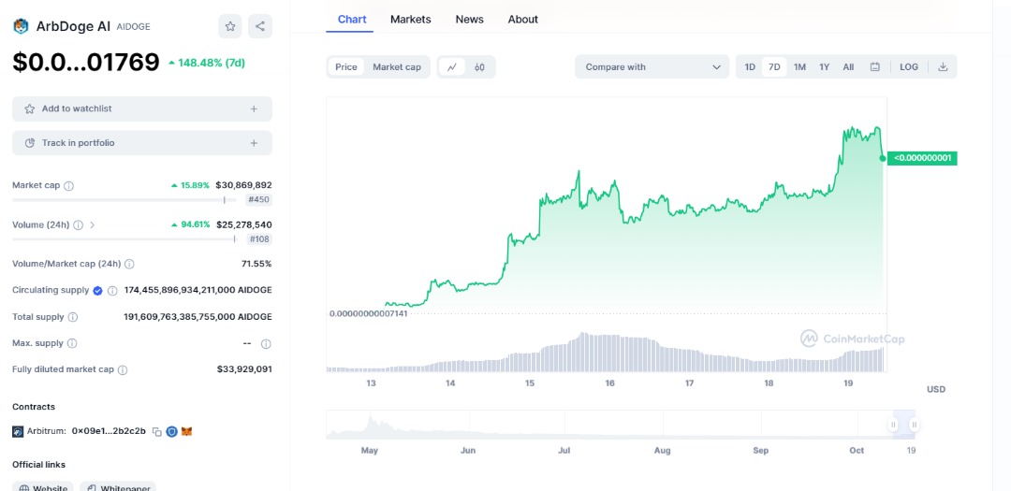Click the Whitepaper document icon
The width and height of the screenshot is (1011, 491).
(x=92, y=488)
